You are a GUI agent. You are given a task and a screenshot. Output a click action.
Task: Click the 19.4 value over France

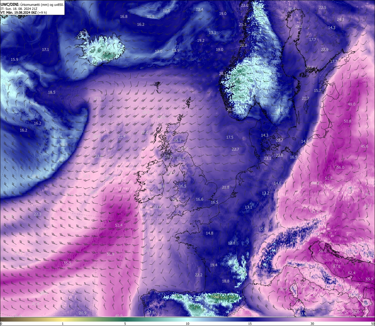coord(214,265)
